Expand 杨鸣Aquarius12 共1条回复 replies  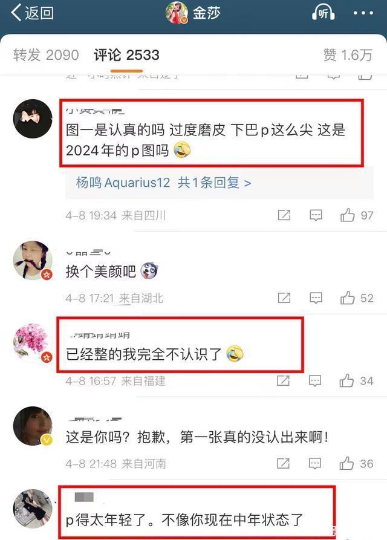pos(163,183)
